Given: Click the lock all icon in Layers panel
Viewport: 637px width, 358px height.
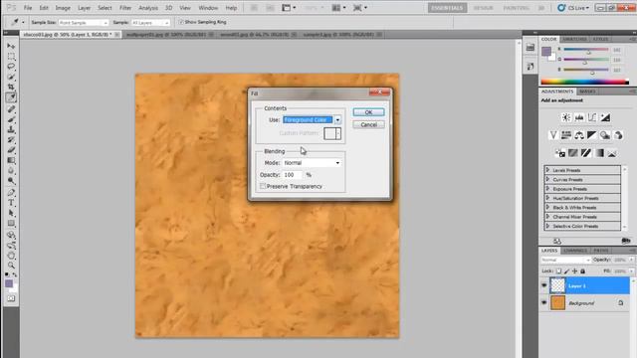Looking at the screenshot, I should (582, 270).
